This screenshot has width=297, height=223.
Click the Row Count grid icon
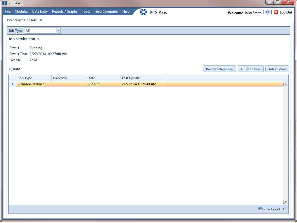[x=260, y=209]
